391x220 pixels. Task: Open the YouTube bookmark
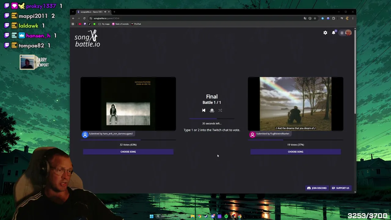coord(80,24)
